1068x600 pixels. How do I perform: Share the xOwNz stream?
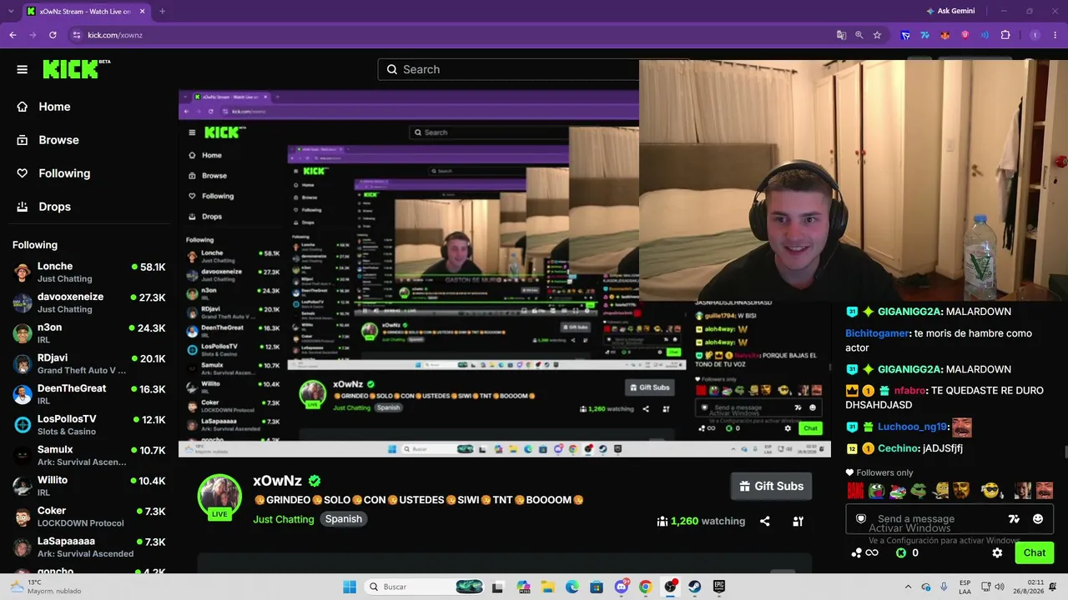coord(765,522)
